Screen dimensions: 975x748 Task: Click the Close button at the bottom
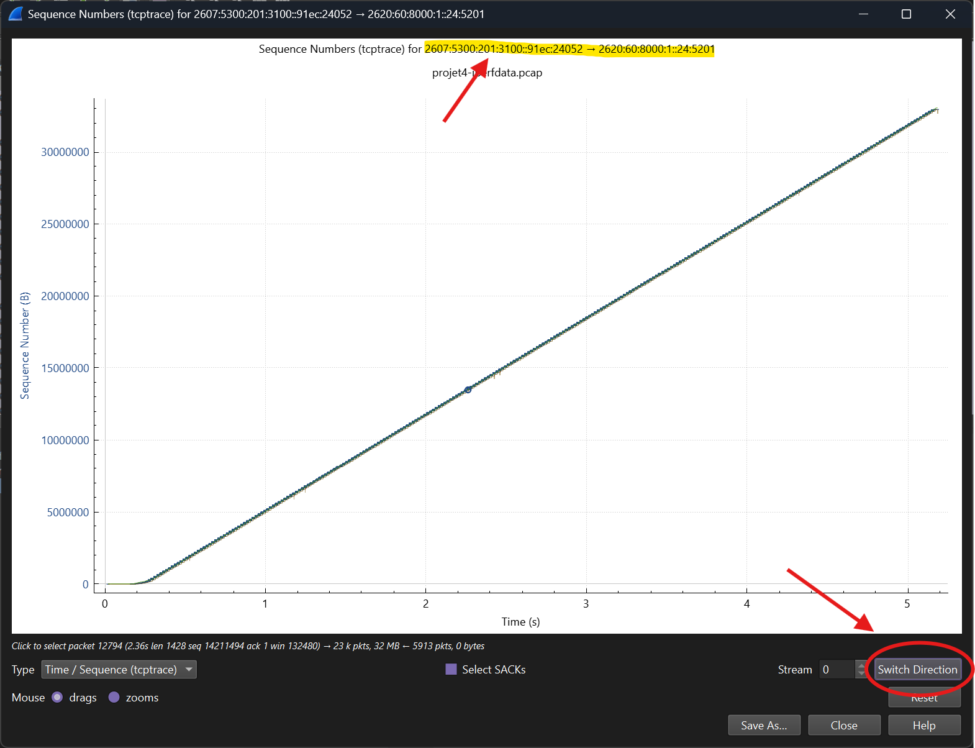pyautogui.click(x=844, y=725)
